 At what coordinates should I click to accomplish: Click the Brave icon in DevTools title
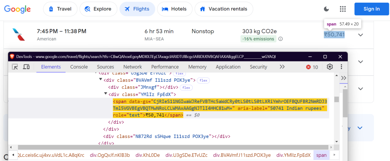click(12, 56)
